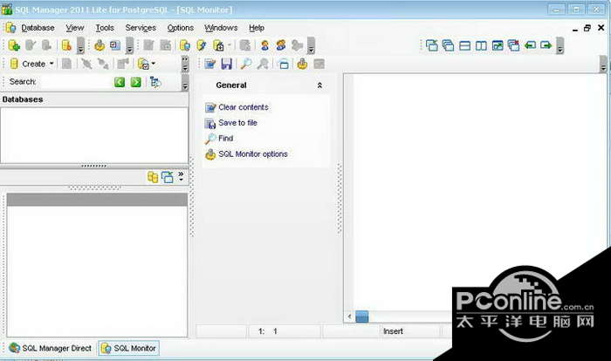
Task: Open the Tools menu
Action: 105,28
